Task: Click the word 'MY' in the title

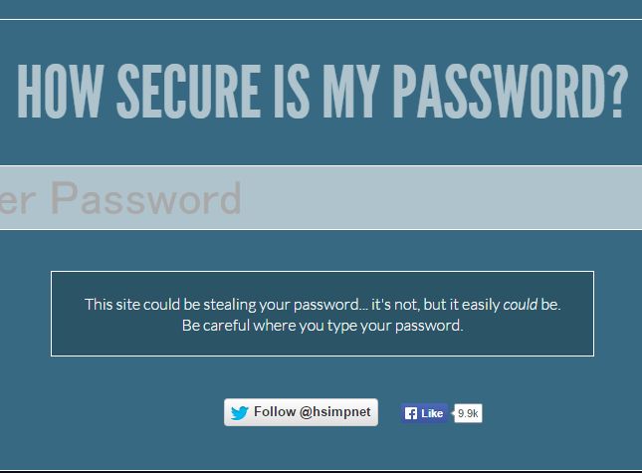Action: pos(348,92)
